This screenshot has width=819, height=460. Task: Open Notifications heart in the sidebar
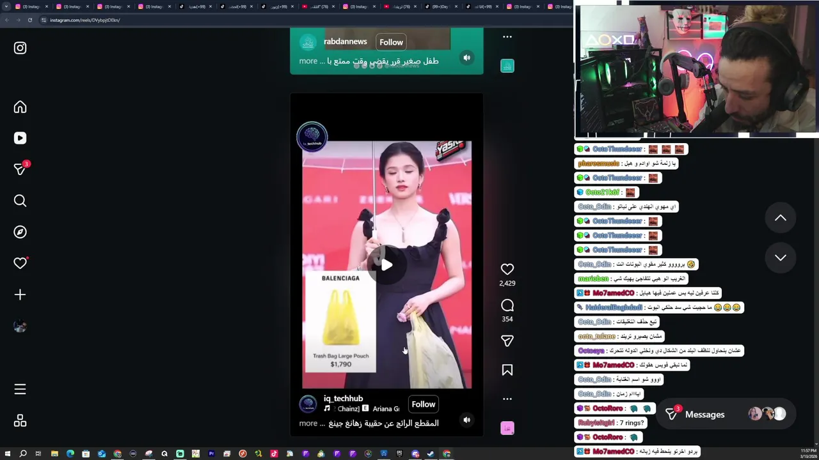click(20, 263)
